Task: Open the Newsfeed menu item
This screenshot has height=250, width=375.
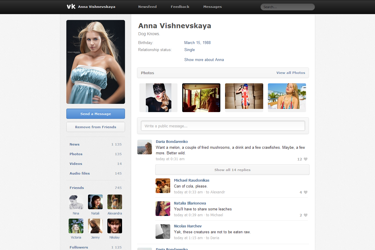Action: pyautogui.click(x=147, y=7)
